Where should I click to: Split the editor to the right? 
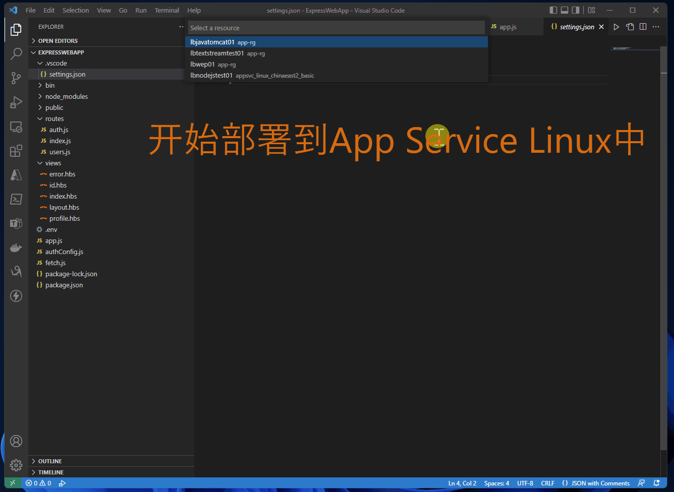coord(643,27)
